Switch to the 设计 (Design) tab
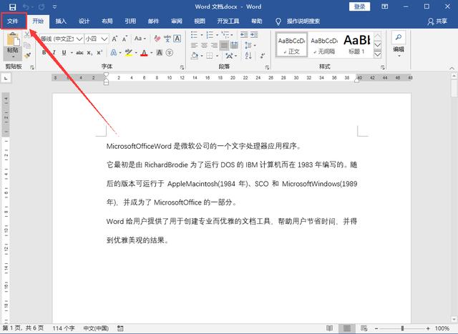 (x=84, y=21)
